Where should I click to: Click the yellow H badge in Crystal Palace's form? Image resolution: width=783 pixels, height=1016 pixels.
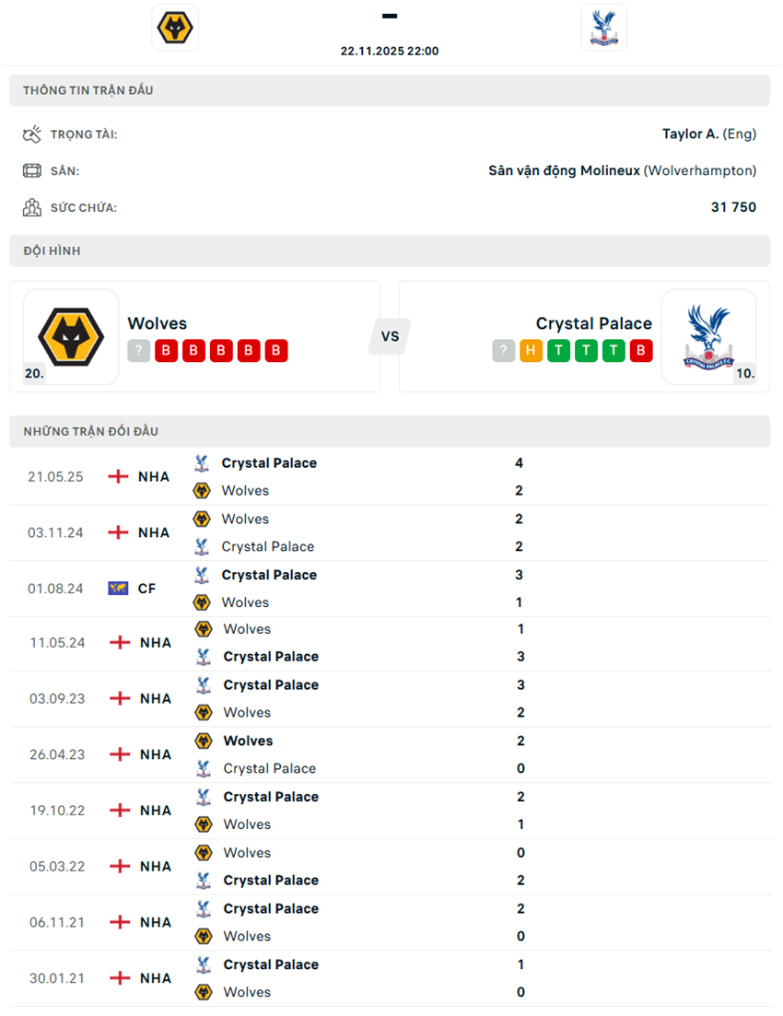pos(532,350)
